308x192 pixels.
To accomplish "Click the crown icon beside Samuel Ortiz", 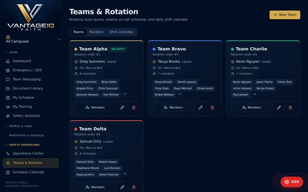I will 76,142.
